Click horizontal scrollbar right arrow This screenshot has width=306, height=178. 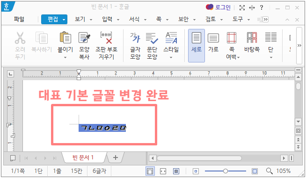[284, 158]
